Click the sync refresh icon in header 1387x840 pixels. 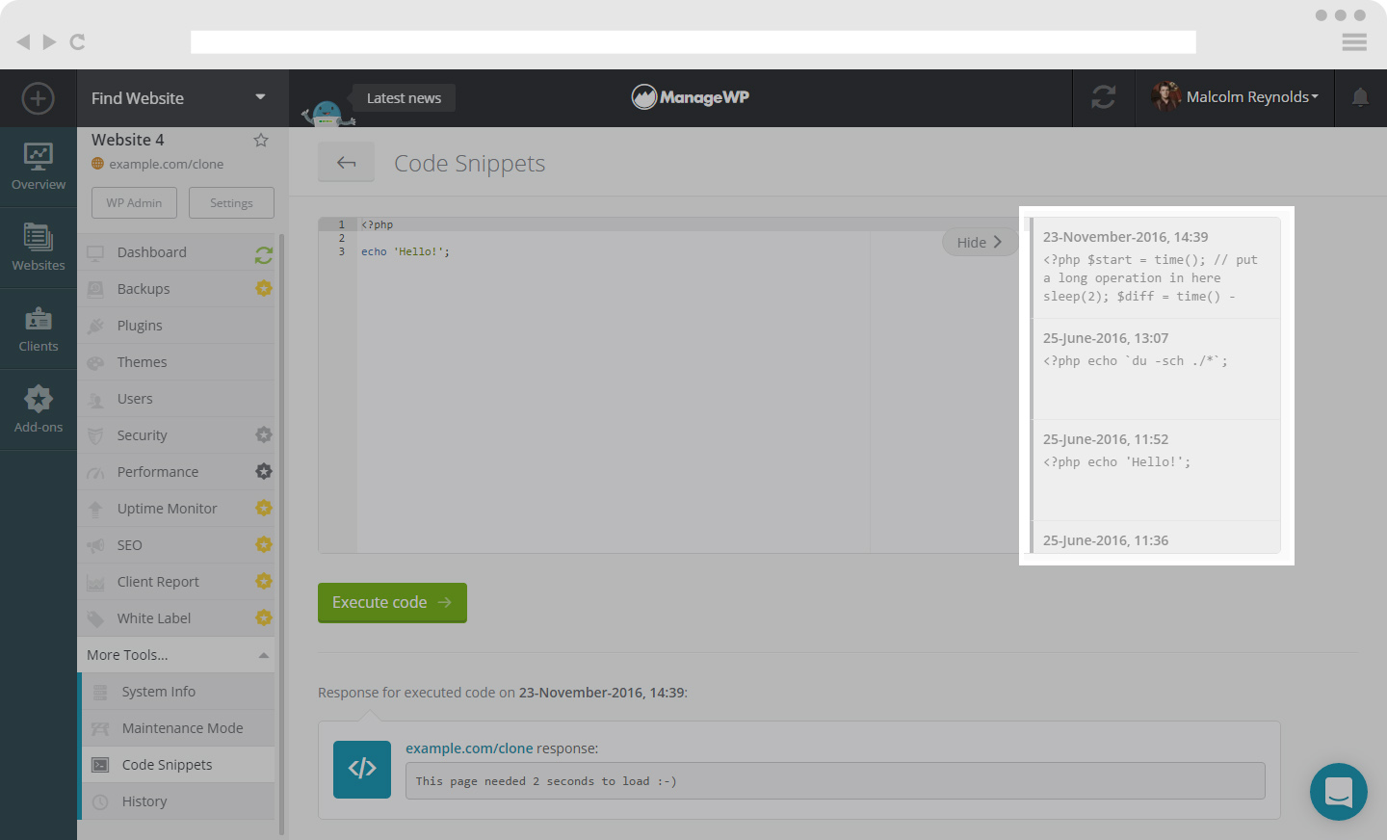point(1104,97)
